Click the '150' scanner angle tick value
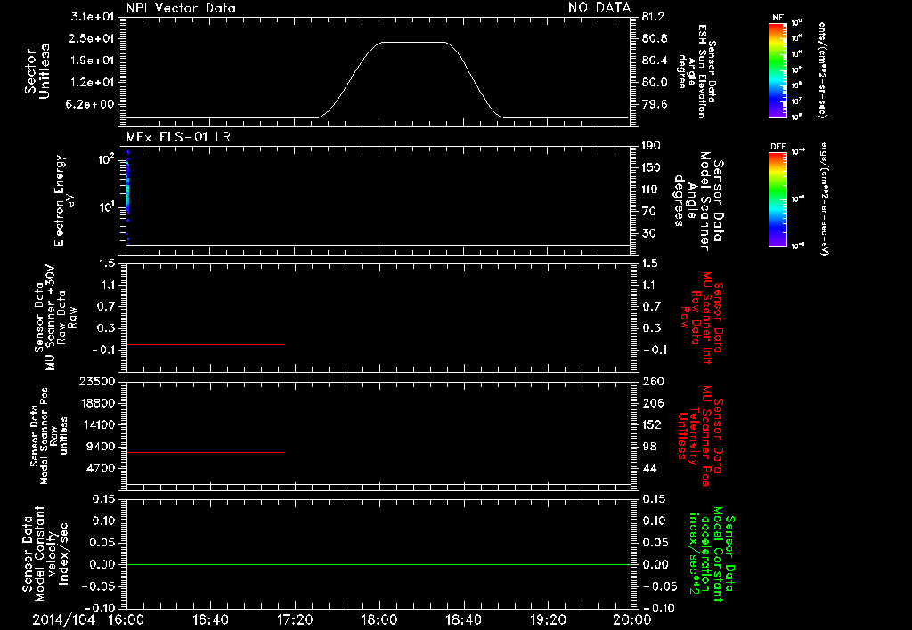 pyautogui.click(x=651, y=167)
